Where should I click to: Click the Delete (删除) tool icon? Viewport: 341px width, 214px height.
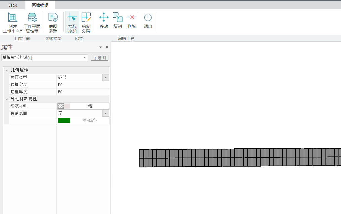[132, 18]
